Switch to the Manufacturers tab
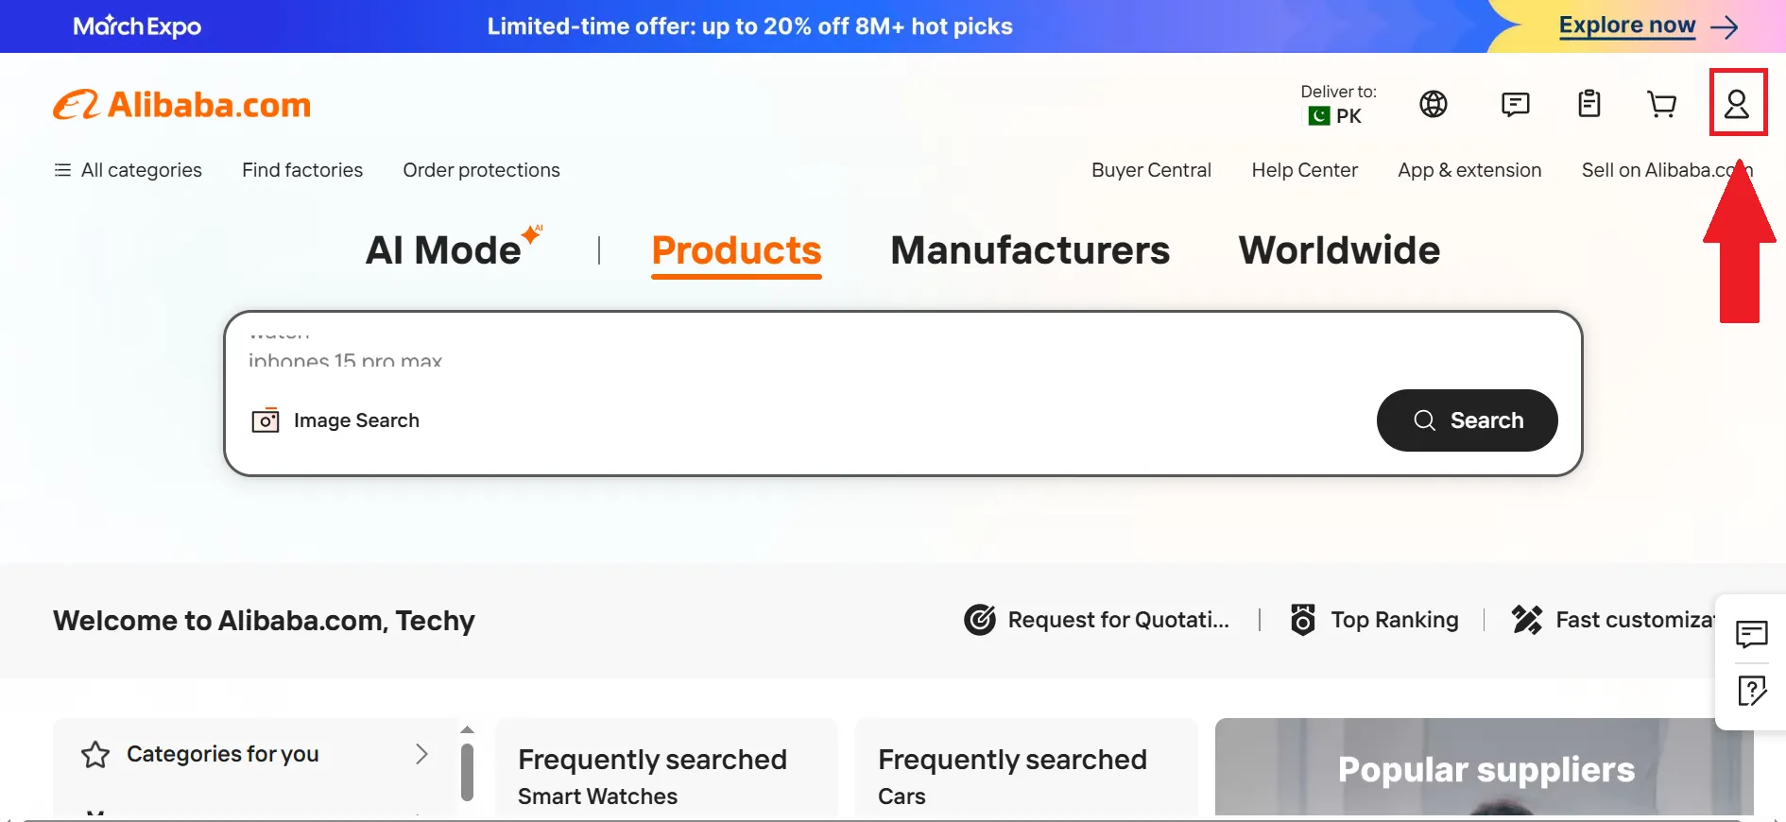 pos(1029,250)
